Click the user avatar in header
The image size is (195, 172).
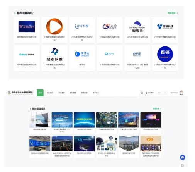(x=181, y=93)
